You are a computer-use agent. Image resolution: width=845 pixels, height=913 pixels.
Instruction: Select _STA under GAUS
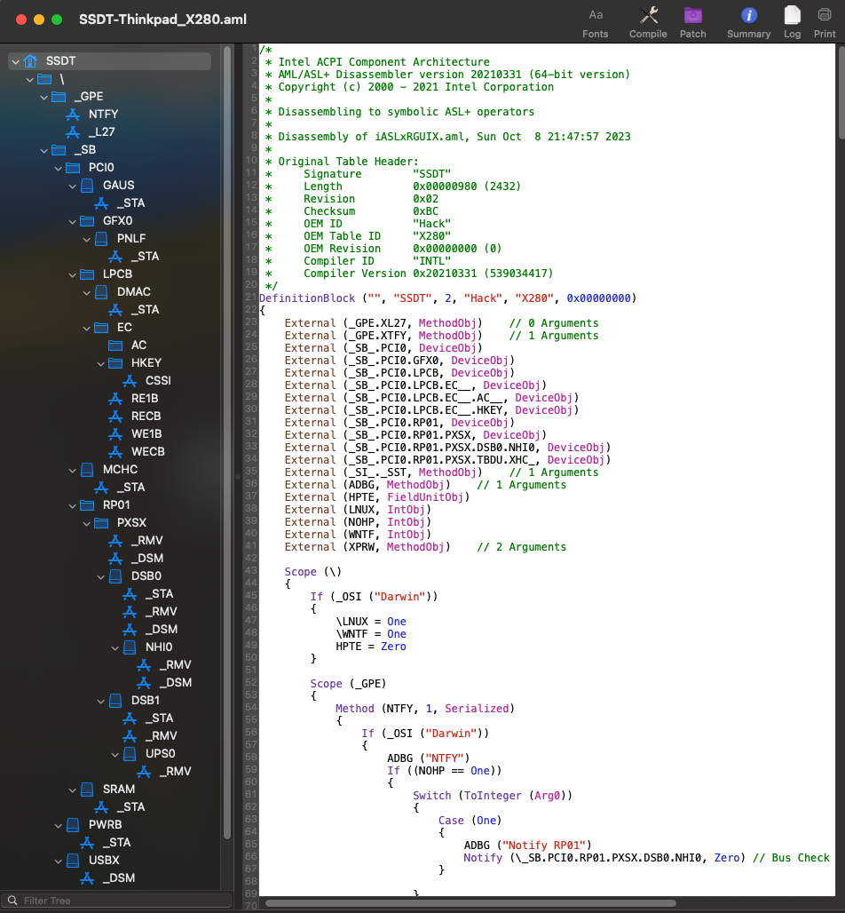[130, 203]
